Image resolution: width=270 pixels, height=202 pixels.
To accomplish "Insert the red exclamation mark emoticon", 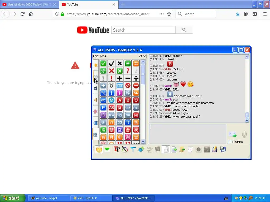I will (x=112, y=78).
